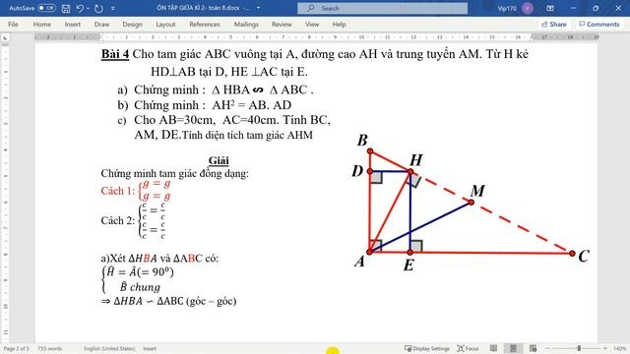
Task: Switch to Print Layout view icon
Action: click(x=513, y=348)
